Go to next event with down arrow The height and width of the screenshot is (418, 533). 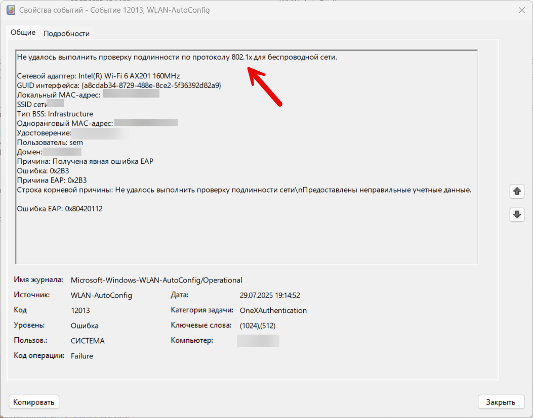pos(516,214)
